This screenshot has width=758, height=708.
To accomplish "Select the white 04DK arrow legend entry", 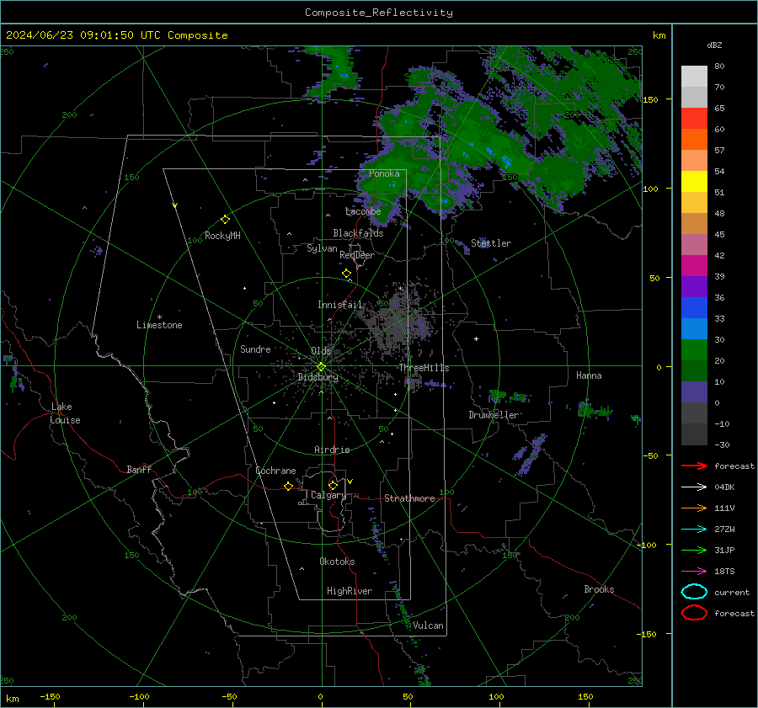I will point(694,487).
